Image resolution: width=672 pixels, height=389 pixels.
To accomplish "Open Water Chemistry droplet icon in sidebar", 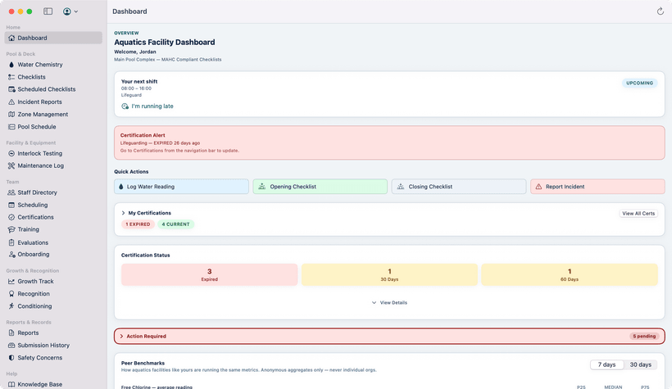I will pyautogui.click(x=11, y=65).
